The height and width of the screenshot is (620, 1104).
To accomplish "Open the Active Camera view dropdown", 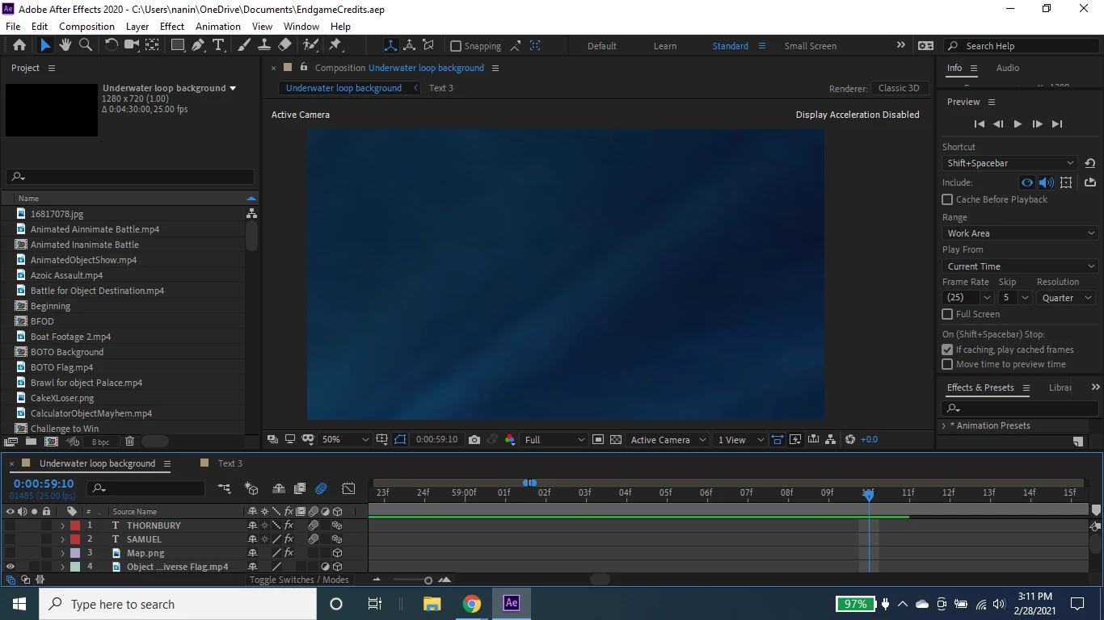I will tap(668, 440).
